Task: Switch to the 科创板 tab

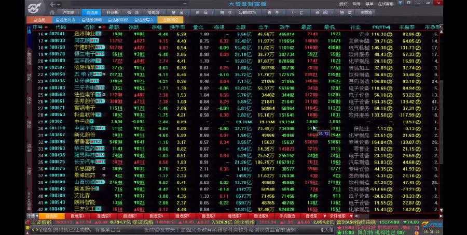Action: (113, 12)
